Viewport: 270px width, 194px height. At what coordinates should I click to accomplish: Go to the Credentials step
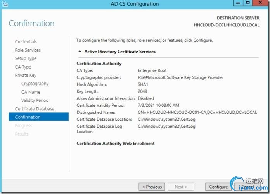pyautogui.click(x=26, y=42)
